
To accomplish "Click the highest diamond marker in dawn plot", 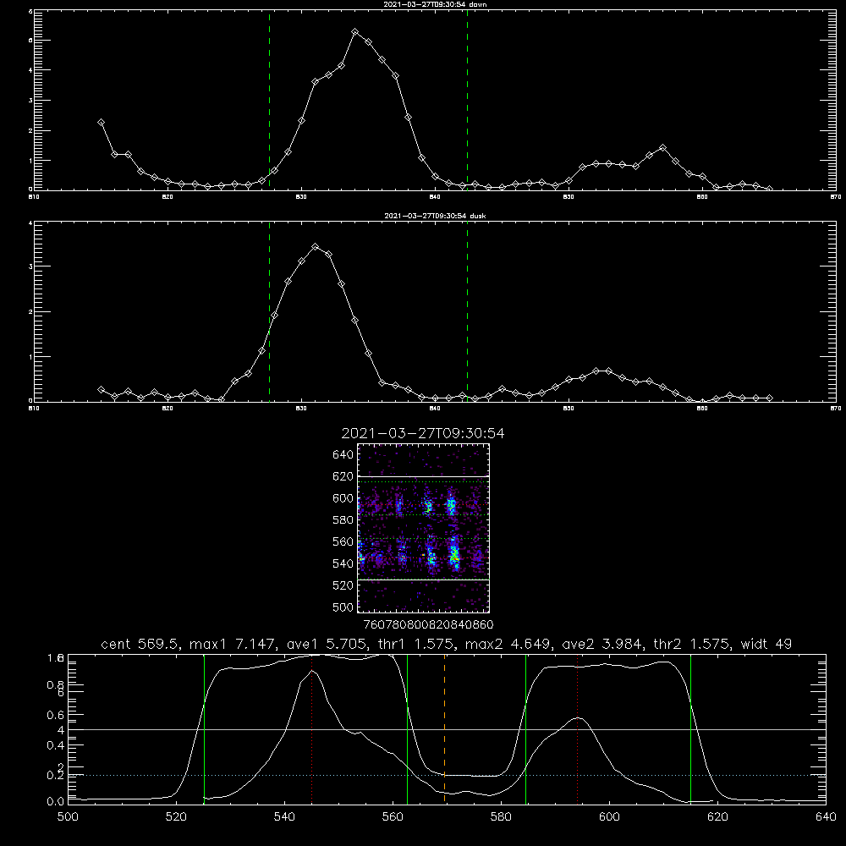I will click(354, 32).
